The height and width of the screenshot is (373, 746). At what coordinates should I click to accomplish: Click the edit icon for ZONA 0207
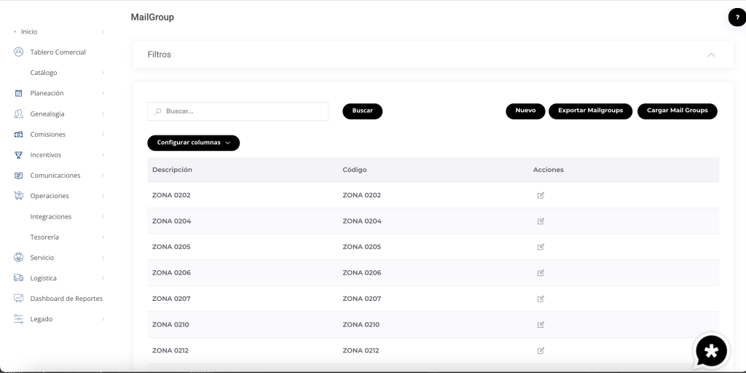coord(541,299)
